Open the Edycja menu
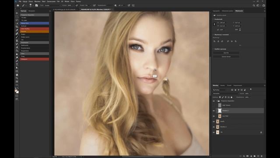The image size is (280, 158). (x=25, y=1)
